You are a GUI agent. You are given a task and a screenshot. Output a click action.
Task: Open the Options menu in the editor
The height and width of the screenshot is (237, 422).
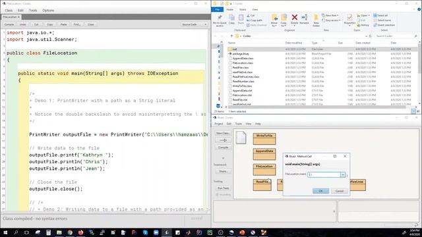48,11
